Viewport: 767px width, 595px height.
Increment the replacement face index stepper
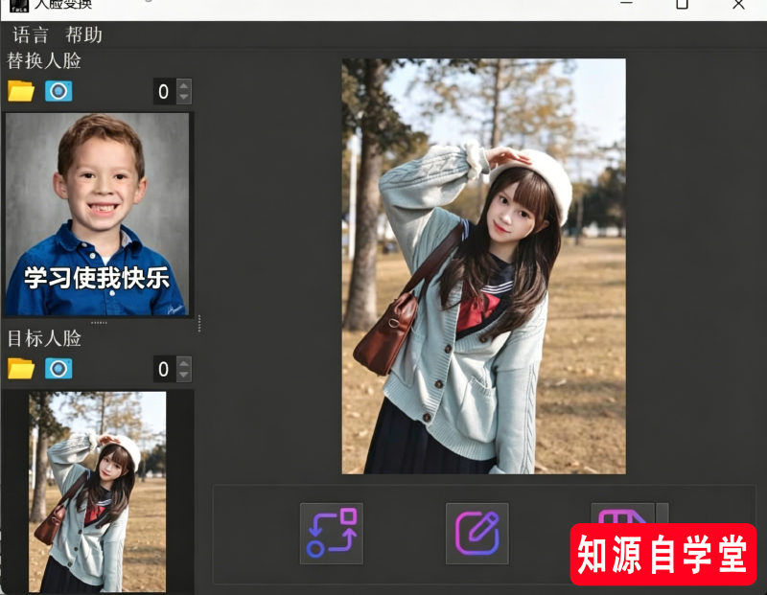point(182,86)
